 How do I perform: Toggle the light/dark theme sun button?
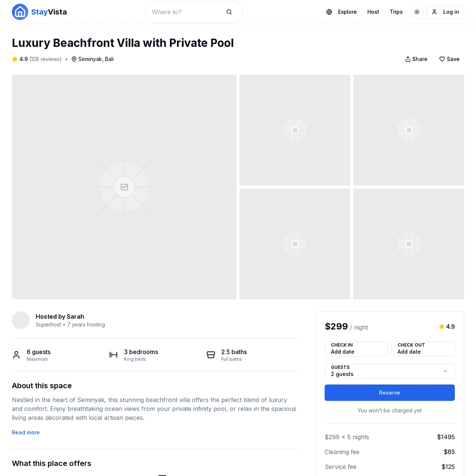[x=416, y=12]
